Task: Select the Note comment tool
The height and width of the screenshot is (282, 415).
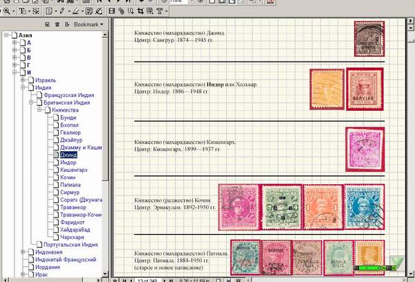Action: [49, 11]
